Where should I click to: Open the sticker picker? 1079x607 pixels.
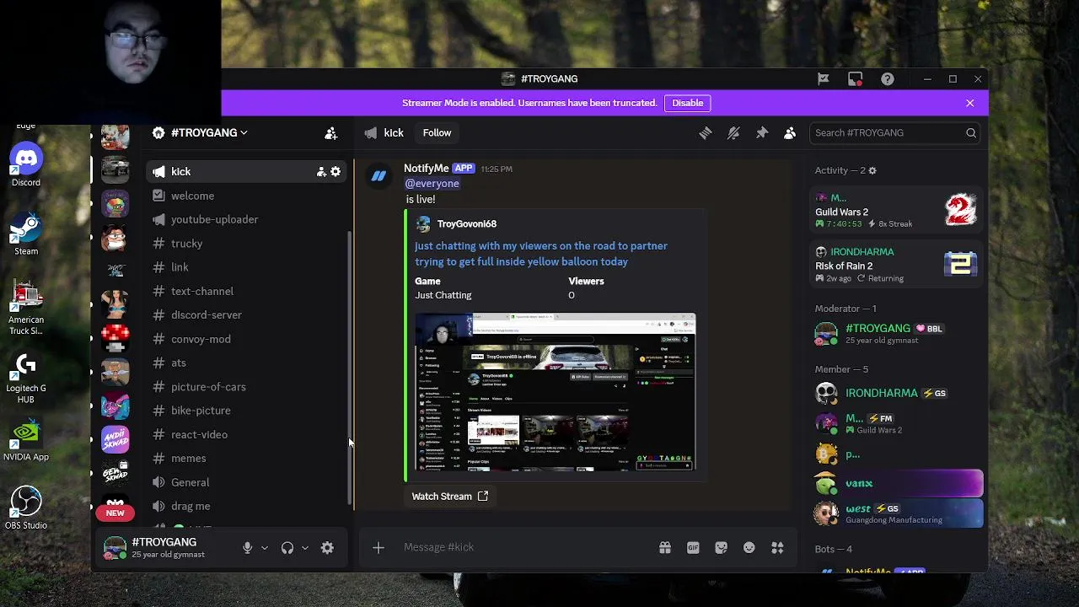(721, 548)
